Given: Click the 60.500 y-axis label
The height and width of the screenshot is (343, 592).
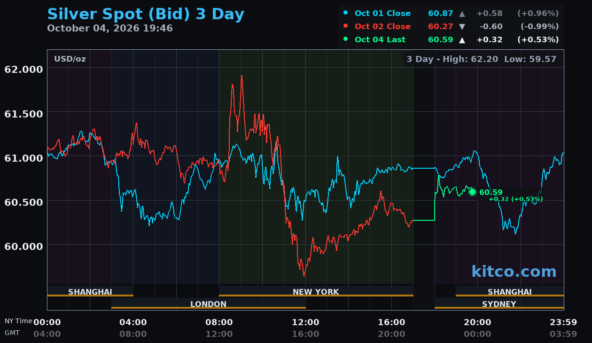Looking at the screenshot, I should tap(23, 202).
